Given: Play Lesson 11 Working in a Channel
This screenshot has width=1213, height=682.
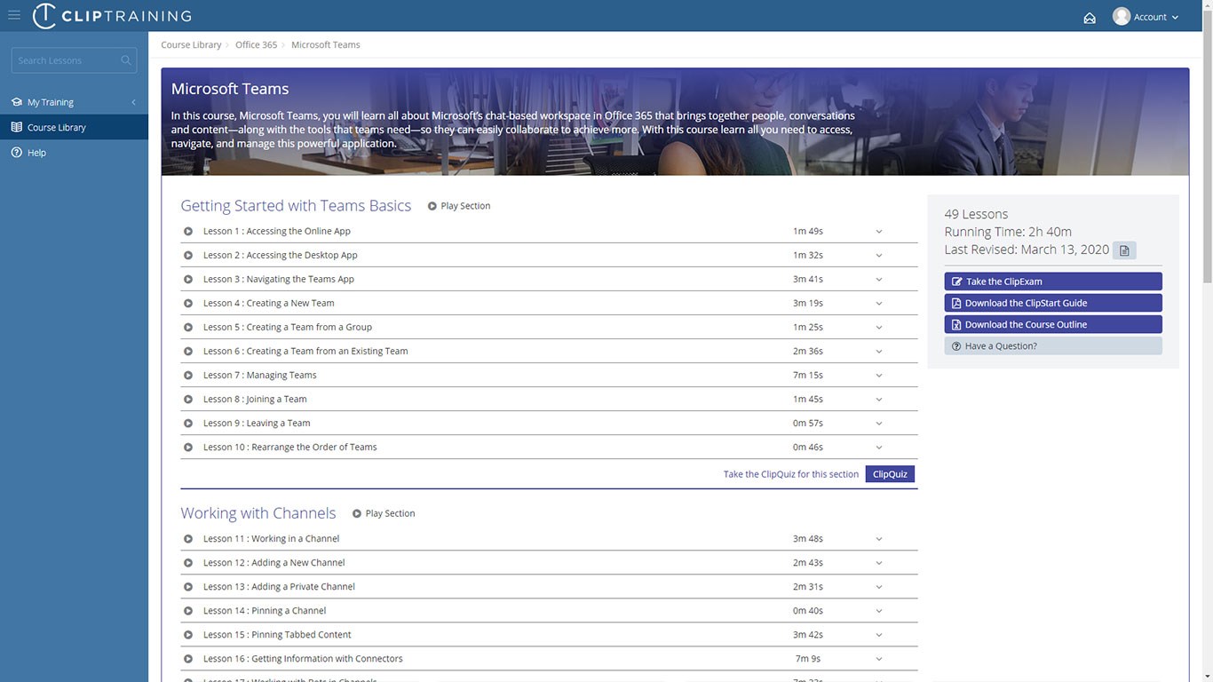Looking at the screenshot, I should coord(188,538).
